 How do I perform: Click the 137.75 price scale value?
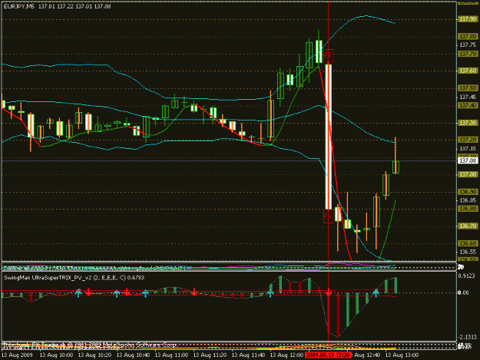coord(468,45)
